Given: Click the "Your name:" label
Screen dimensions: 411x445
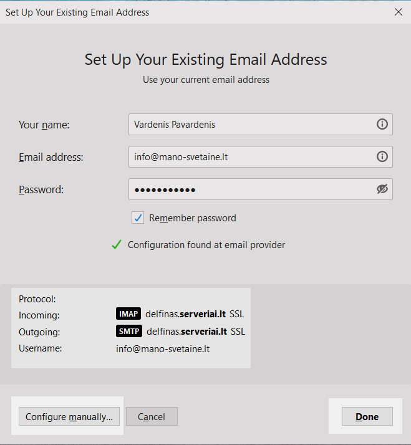Looking at the screenshot, I should (x=44, y=125).
